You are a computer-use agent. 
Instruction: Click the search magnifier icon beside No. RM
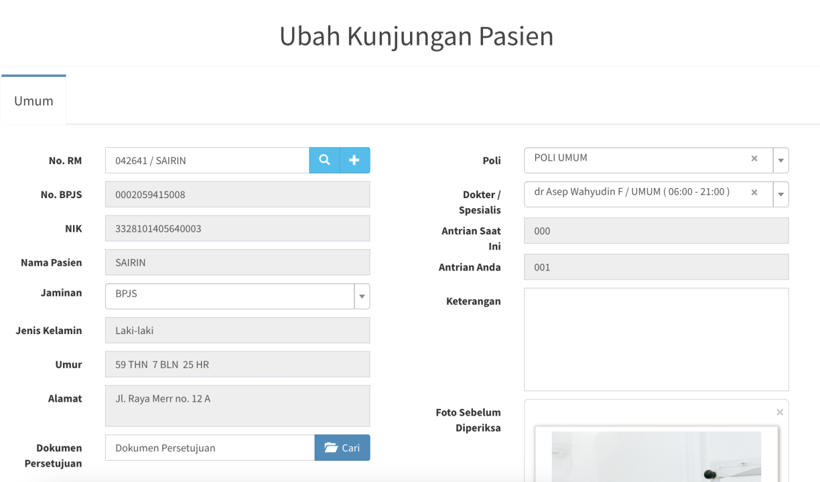click(324, 161)
